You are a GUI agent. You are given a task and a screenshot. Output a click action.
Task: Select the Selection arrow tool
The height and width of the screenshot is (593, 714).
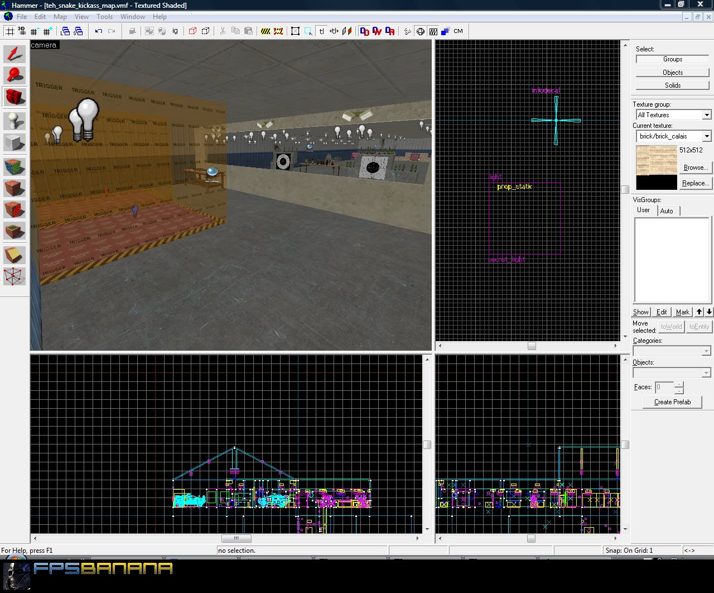point(15,54)
